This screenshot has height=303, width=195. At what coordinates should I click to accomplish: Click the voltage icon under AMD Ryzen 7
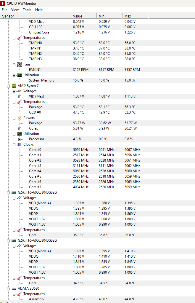pyautogui.click(x=19, y=91)
